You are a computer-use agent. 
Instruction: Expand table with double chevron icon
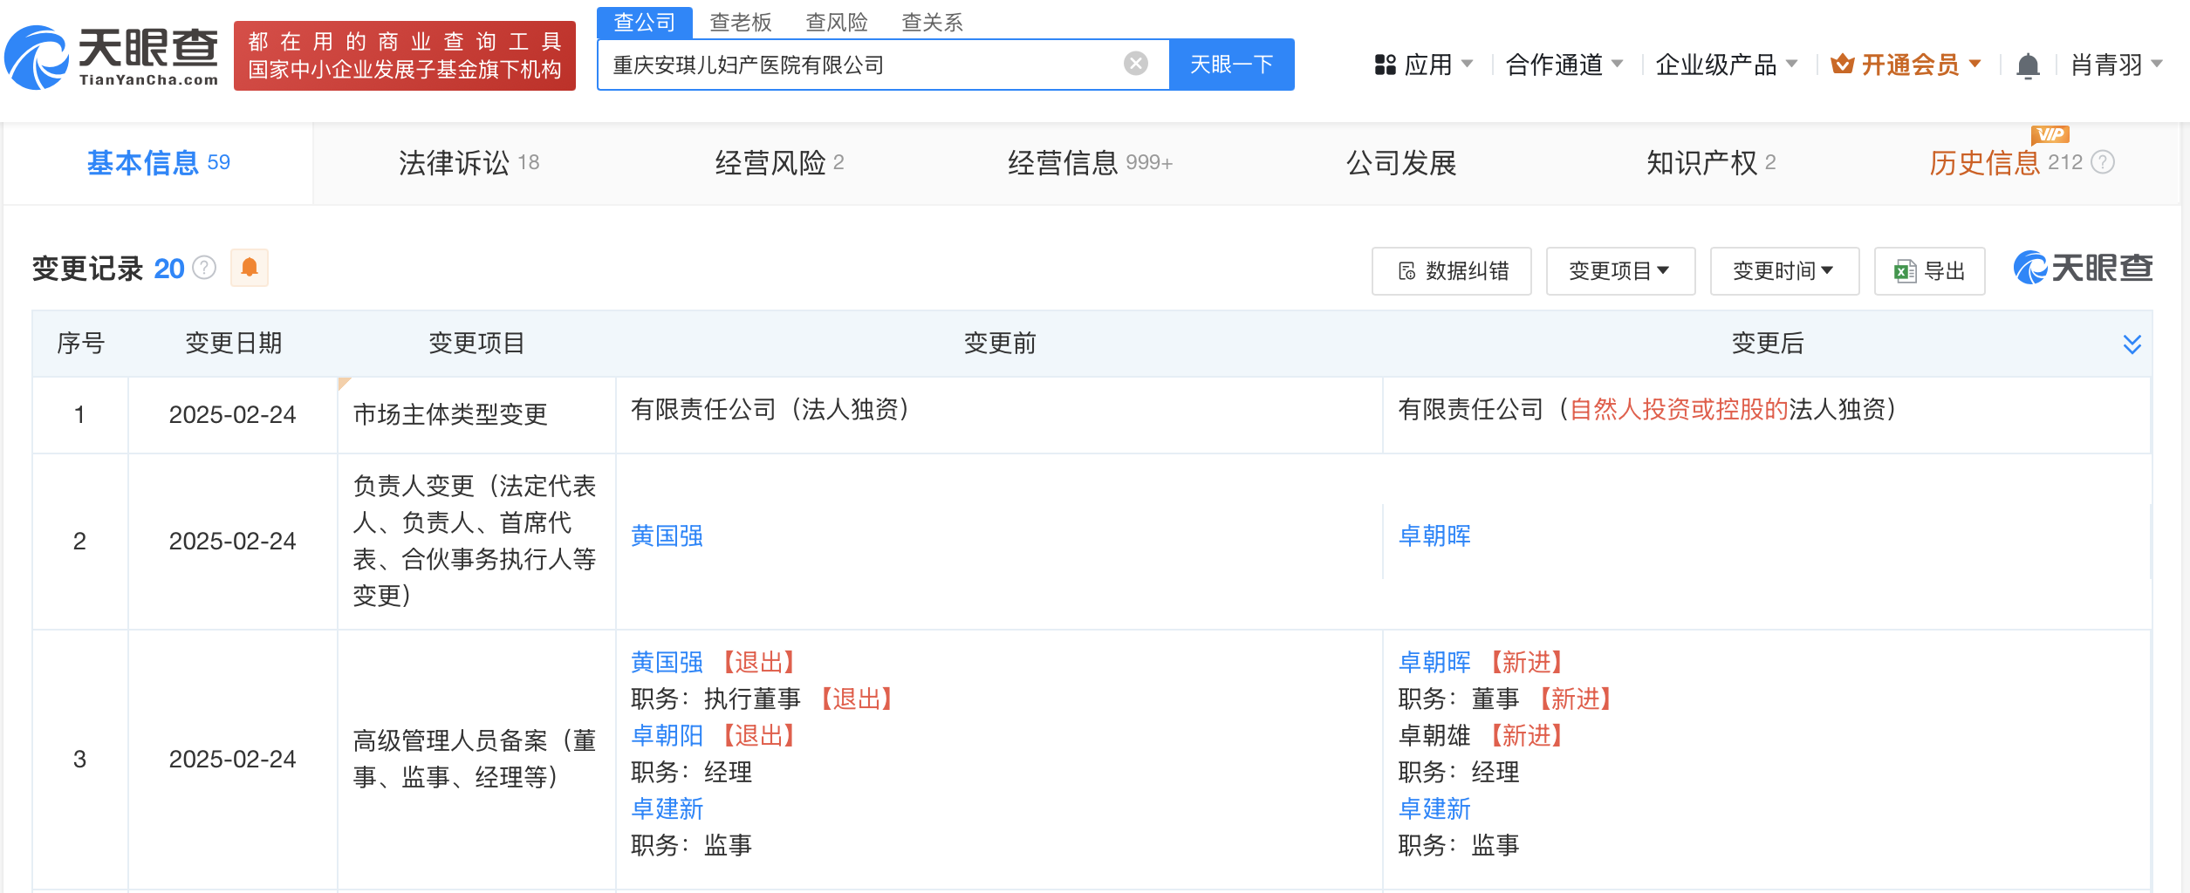(x=2132, y=344)
